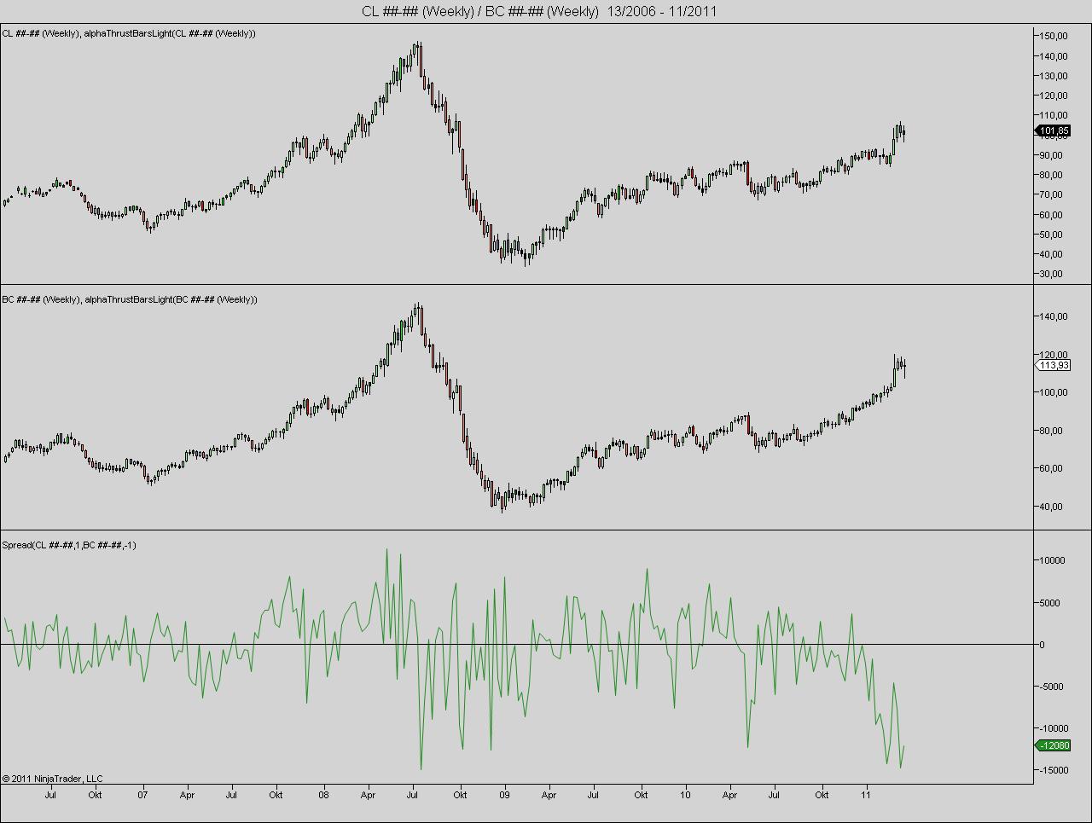Click the green -12080 spread value marker
1092x823 pixels.
(x=1053, y=745)
